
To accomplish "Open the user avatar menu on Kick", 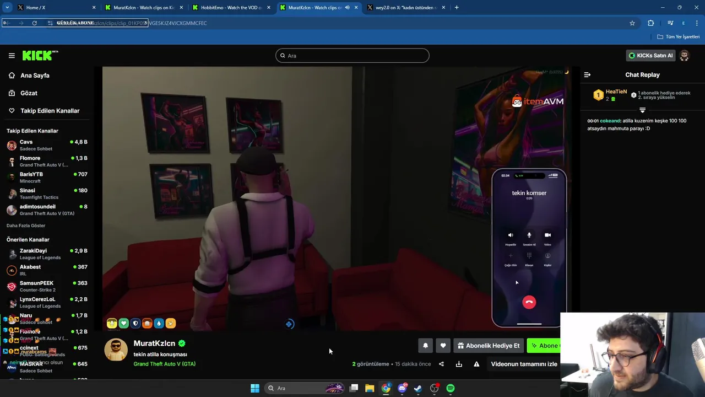I will [685, 55].
